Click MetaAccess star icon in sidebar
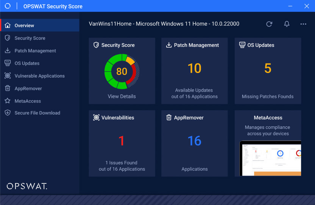 pyautogui.click(x=7, y=101)
